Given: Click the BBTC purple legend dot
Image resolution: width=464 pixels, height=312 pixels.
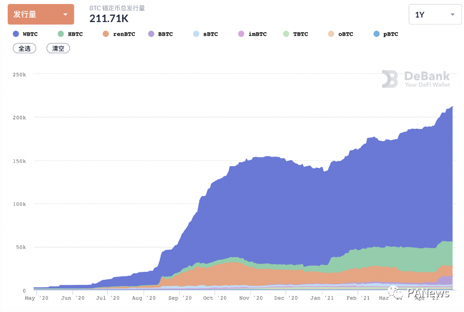Looking at the screenshot, I should pos(151,34).
